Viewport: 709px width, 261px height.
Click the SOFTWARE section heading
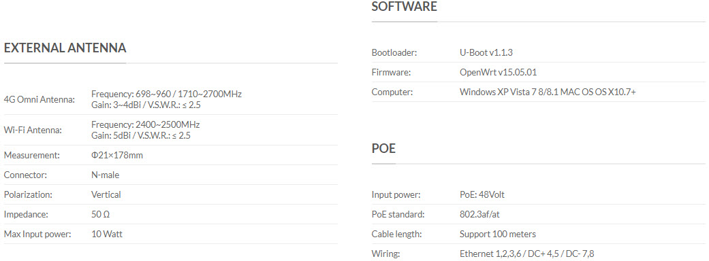point(405,6)
